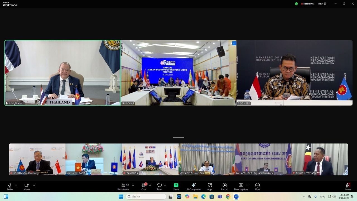Start sharing with the green Share button
Image resolution: width=357 pixels, height=201 pixels.
coord(176,186)
